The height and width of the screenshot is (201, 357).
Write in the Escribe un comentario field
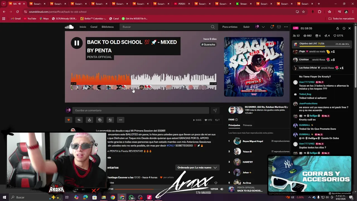(x=141, y=110)
